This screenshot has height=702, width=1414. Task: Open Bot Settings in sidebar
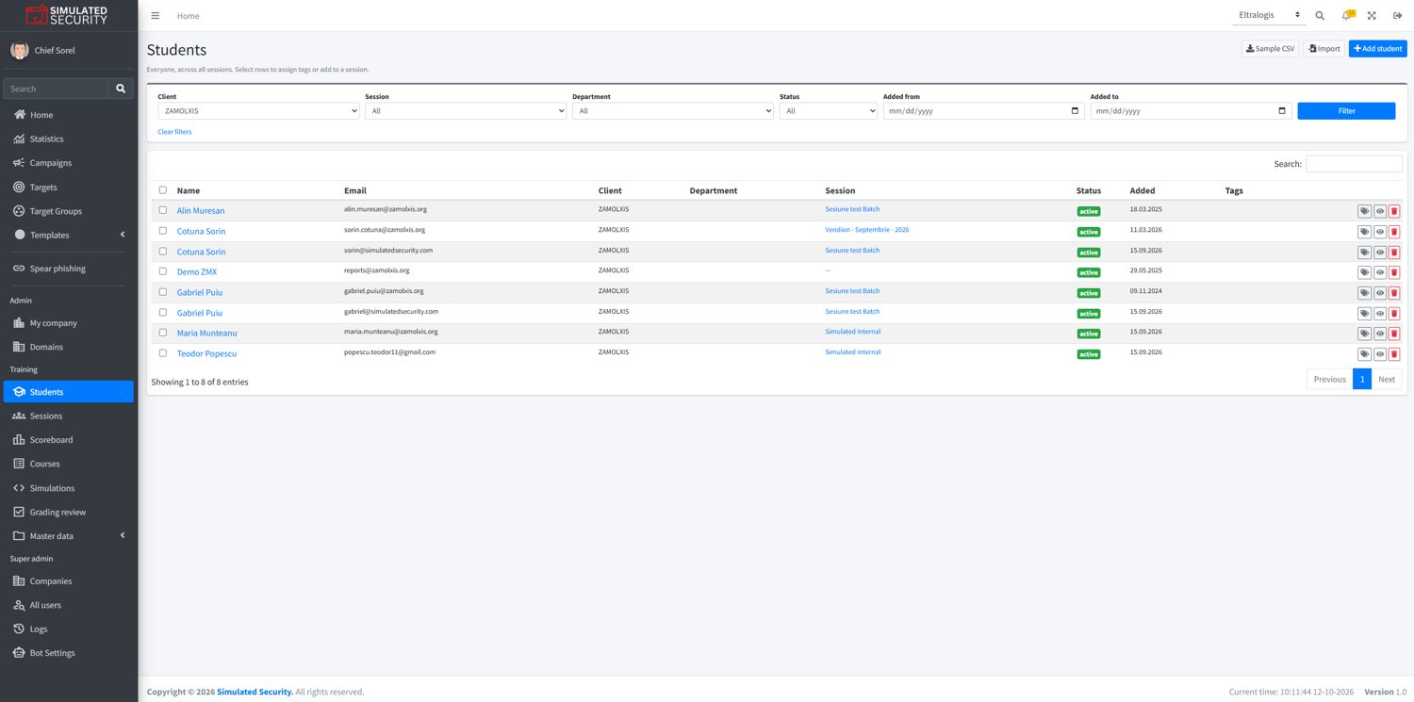pyautogui.click(x=68, y=653)
